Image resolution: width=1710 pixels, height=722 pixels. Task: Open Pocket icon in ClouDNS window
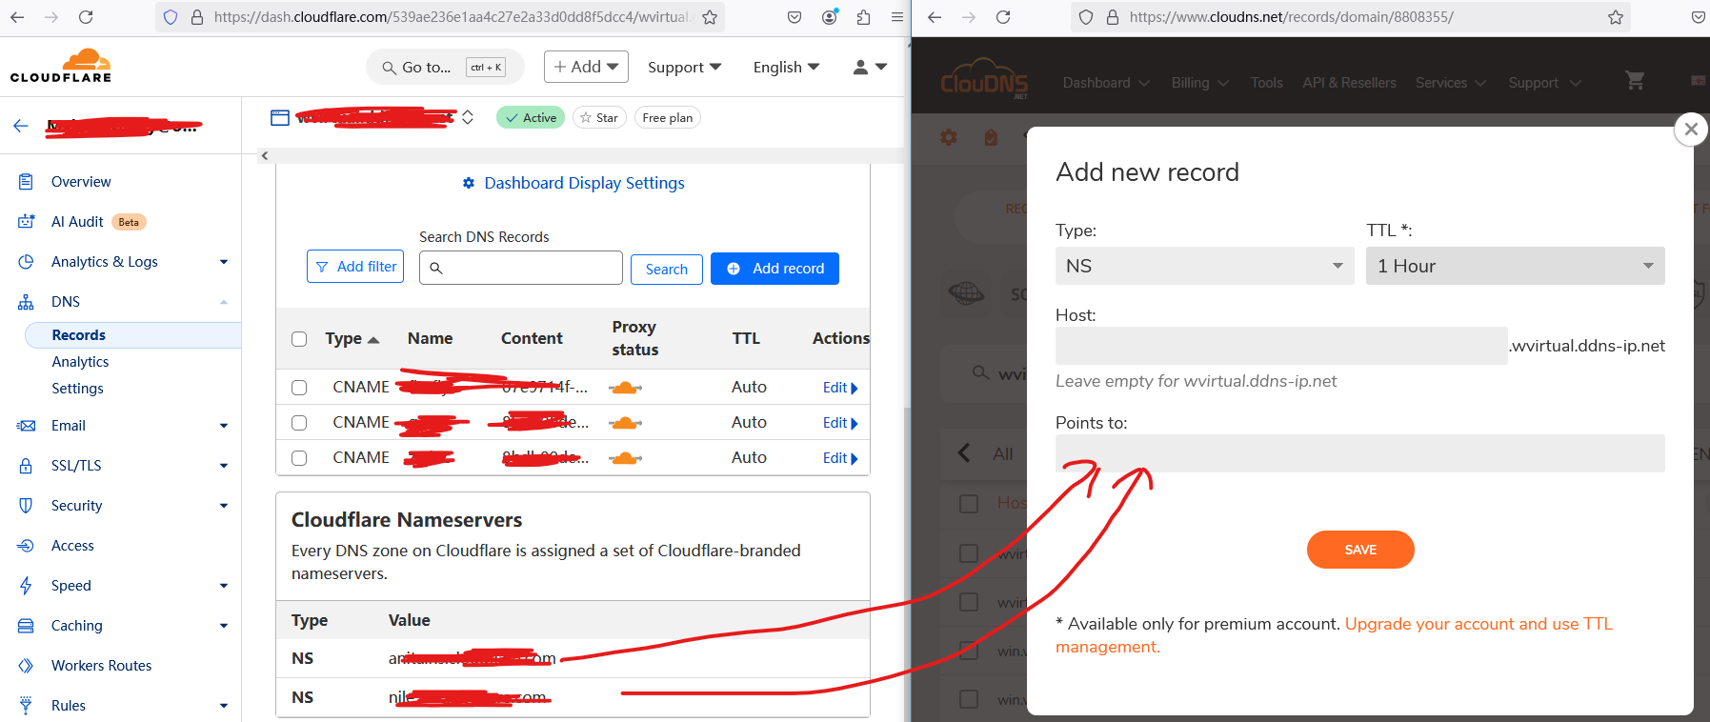click(1699, 17)
